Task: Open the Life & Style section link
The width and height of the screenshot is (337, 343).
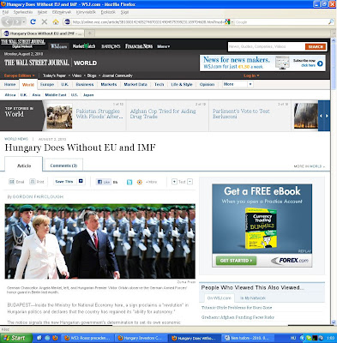Action: (x=182, y=84)
